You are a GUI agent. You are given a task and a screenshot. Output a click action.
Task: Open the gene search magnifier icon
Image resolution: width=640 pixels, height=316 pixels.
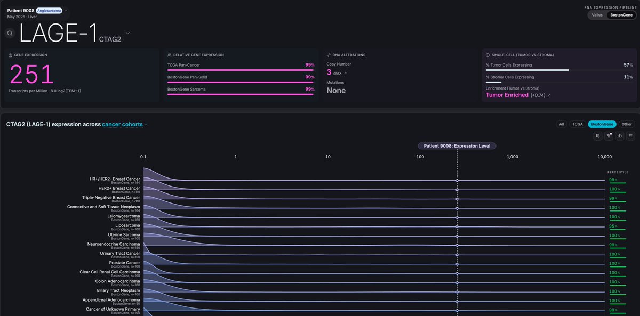click(10, 34)
